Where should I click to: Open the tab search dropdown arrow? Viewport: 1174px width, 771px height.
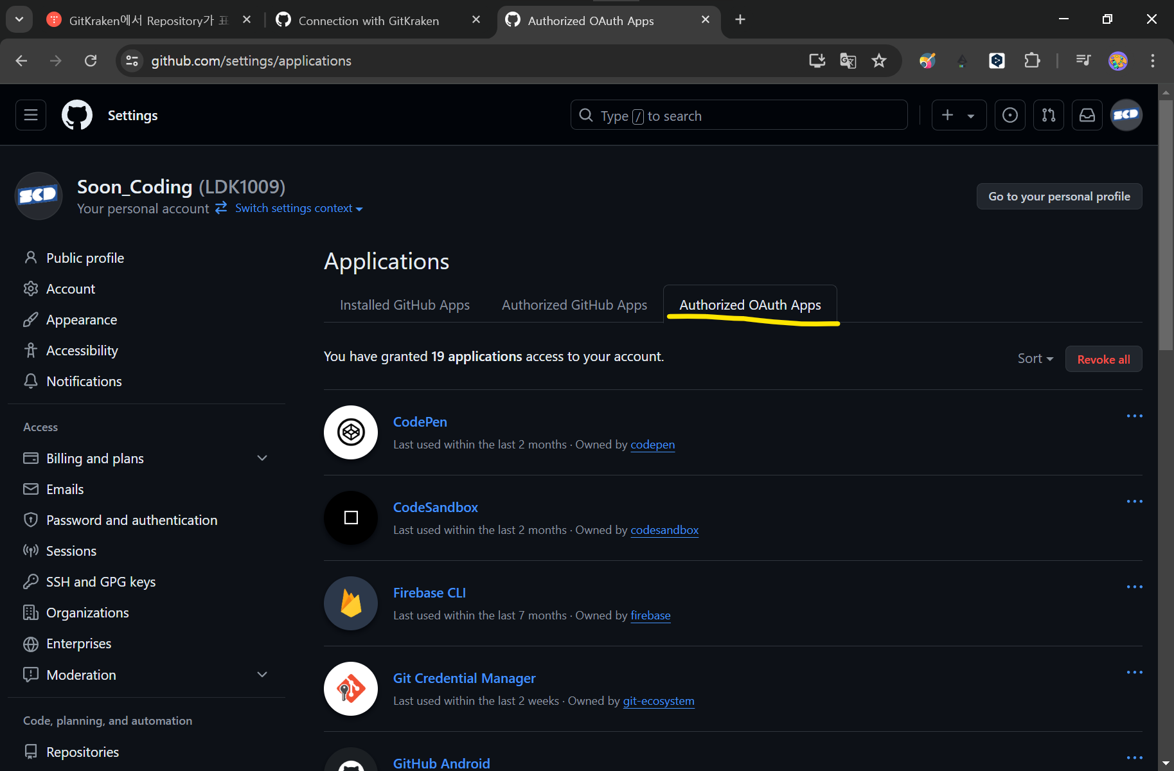(x=19, y=19)
